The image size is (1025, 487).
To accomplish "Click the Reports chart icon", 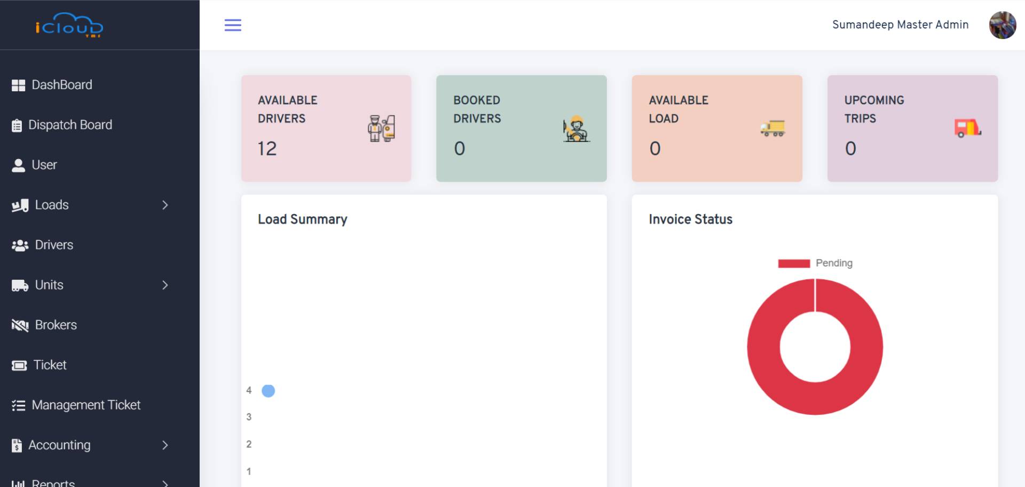I will point(18,483).
